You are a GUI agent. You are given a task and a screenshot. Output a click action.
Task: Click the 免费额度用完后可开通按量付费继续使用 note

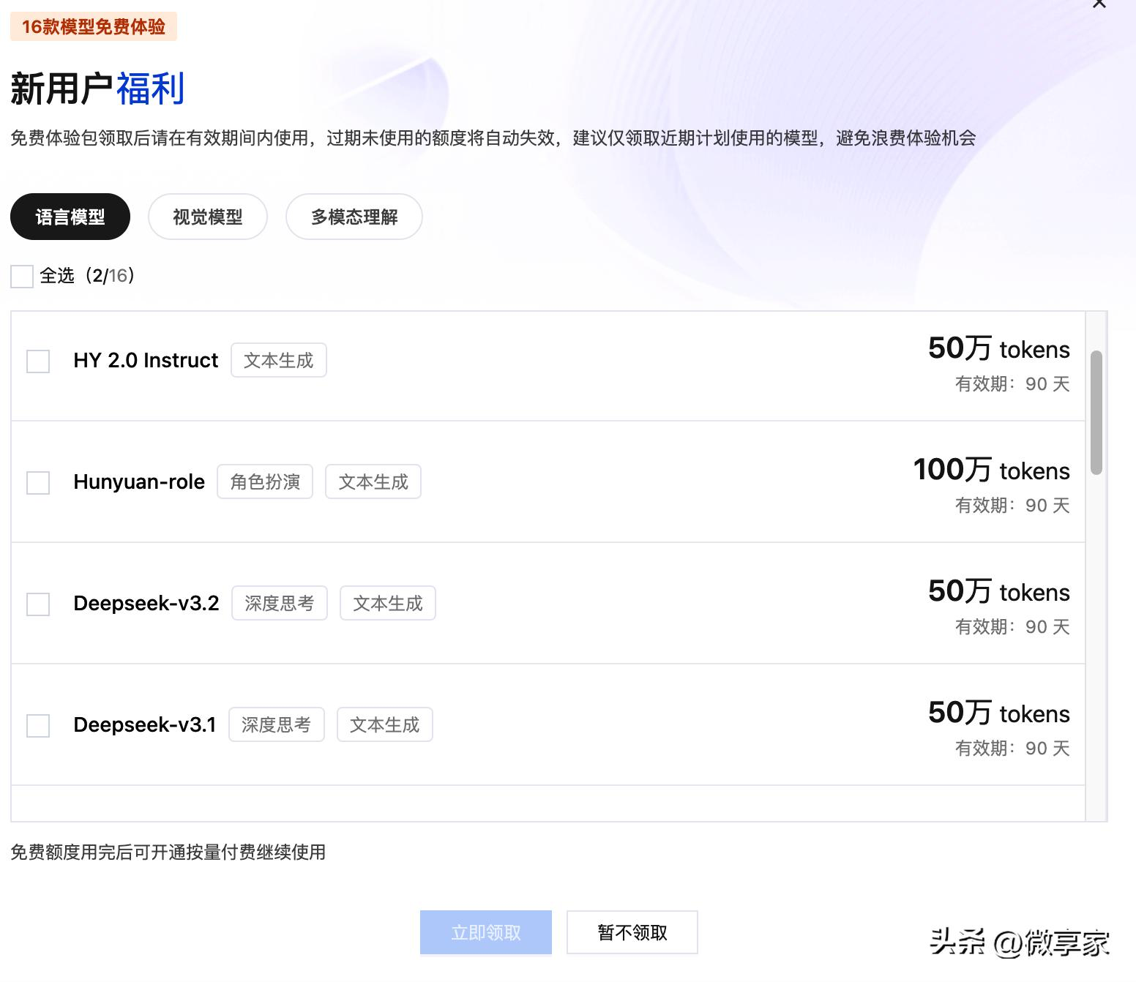(168, 852)
